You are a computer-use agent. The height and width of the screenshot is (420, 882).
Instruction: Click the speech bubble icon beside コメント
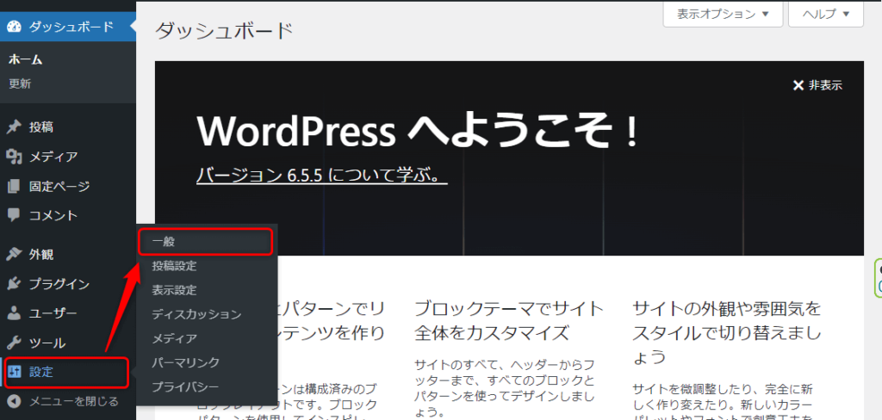pyautogui.click(x=14, y=215)
